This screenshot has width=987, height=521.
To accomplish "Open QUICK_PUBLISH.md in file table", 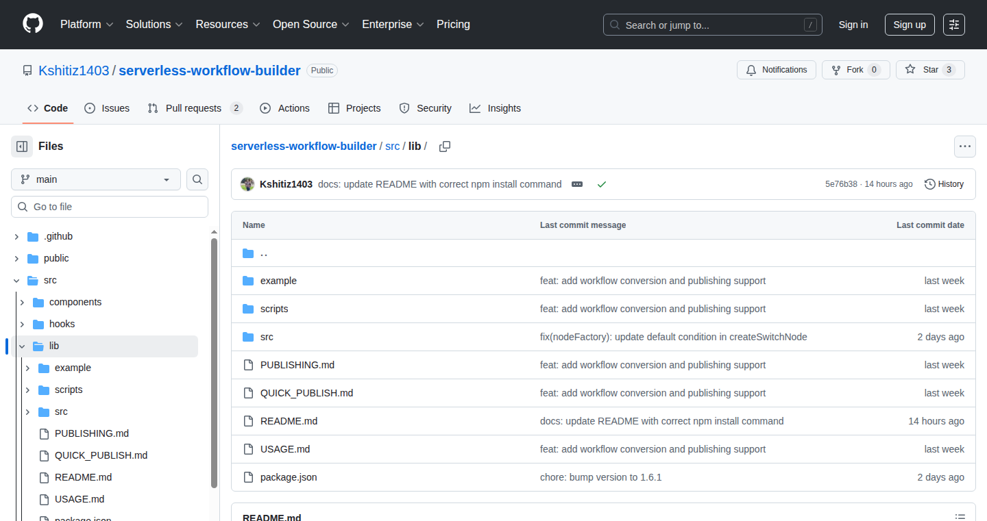I will point(306,393).
